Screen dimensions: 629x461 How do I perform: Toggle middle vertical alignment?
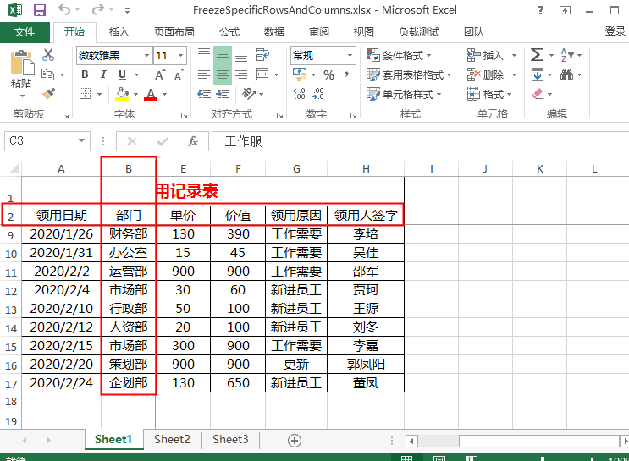(223, 55)
